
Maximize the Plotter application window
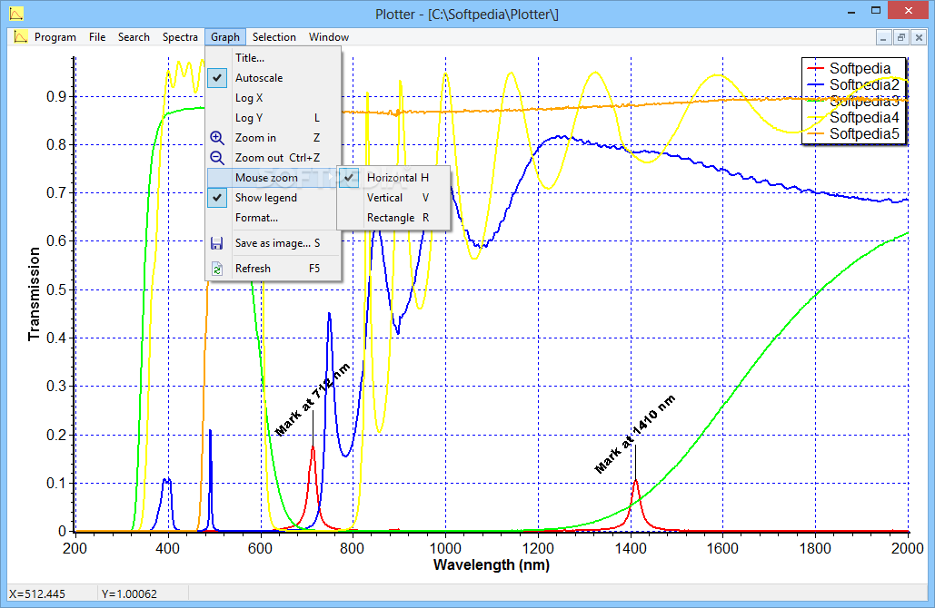(875, 11)
